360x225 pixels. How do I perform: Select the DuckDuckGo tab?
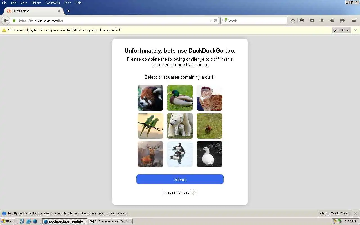coord(33,11)
